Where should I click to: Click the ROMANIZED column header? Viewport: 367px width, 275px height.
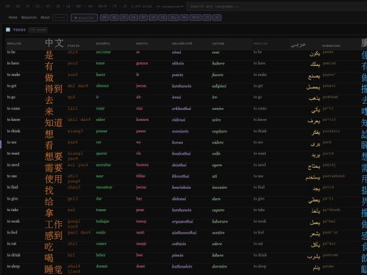pos(331,45)
